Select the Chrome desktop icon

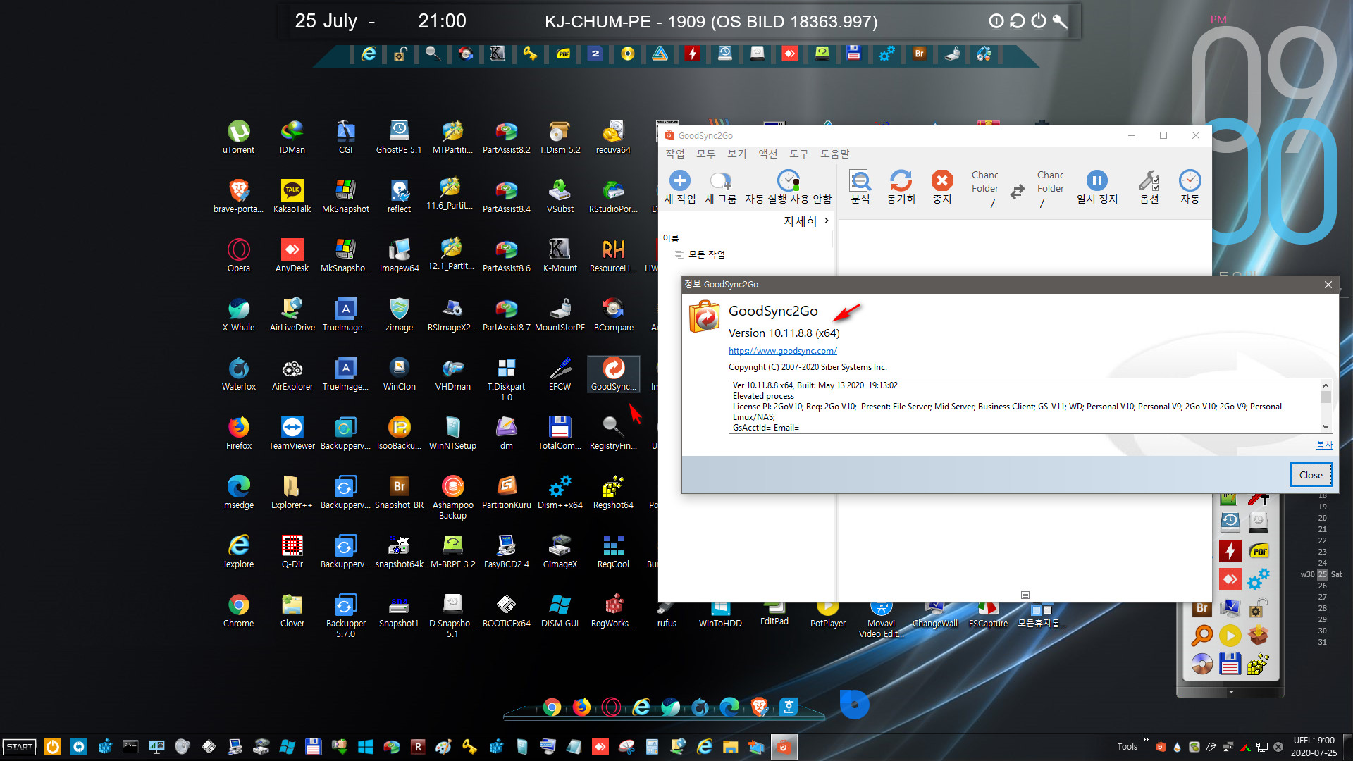pyautogui.click(x=238, y=611)
